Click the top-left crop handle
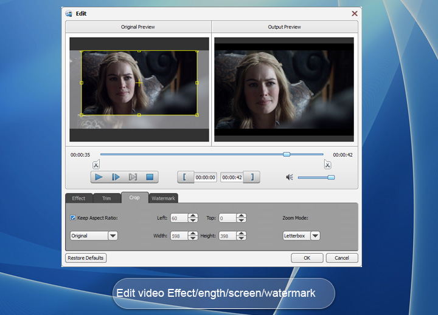 click(x=82, y=51)
